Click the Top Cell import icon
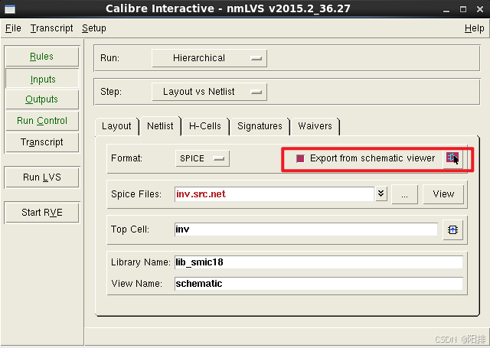 452,230
